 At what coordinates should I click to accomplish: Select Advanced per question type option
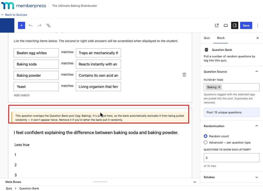pyautogui.click(x=205, y=142)
